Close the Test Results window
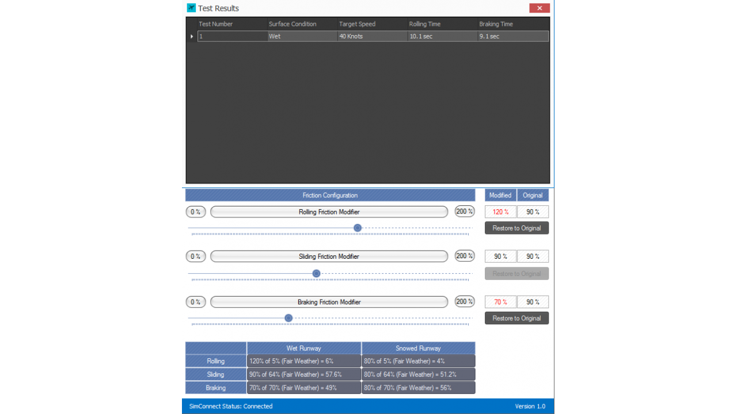 (540, 8)
